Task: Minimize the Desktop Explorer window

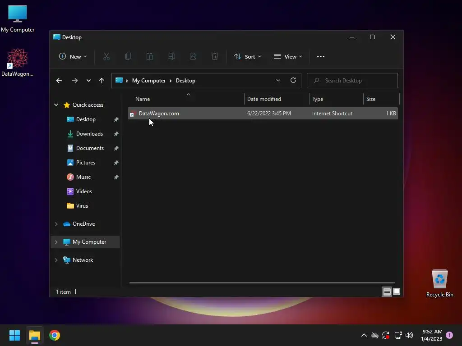Action: [352, 37]
